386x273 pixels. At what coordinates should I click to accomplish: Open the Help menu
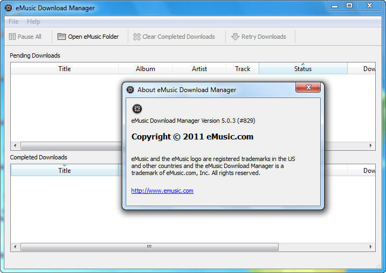click(33, 22)
